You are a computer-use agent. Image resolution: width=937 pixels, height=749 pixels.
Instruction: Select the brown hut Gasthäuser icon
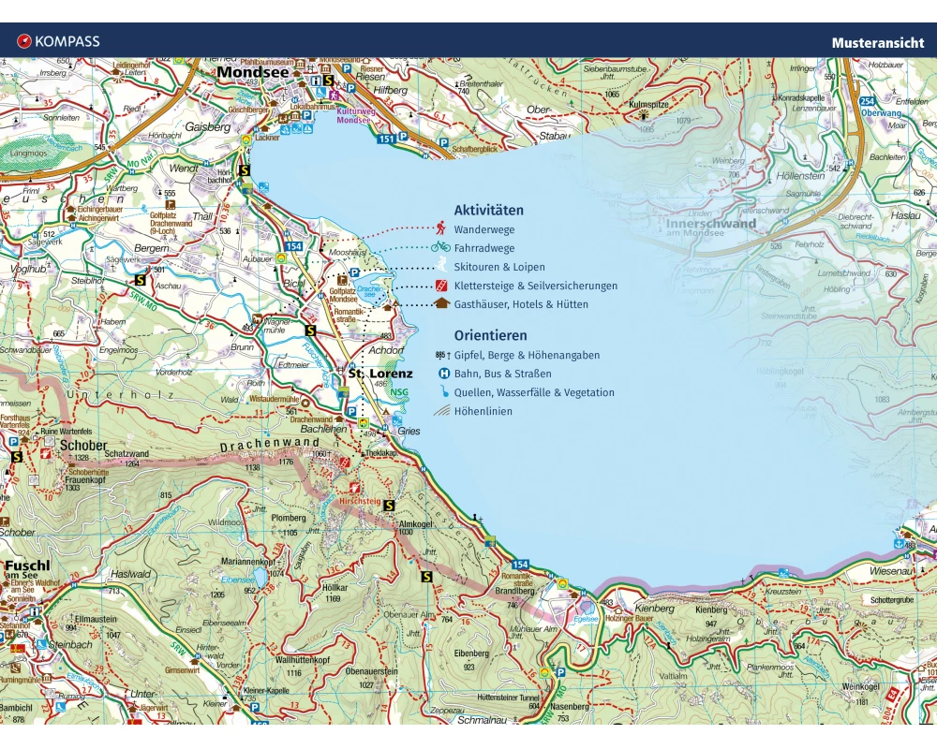(440, 303)
